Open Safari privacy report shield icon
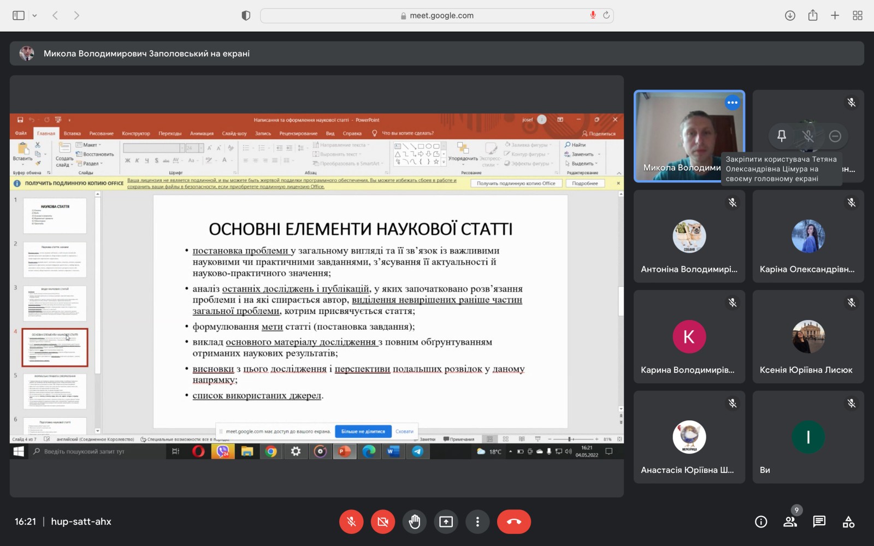Viewport: 874px width, 546px height. [246, 15]
